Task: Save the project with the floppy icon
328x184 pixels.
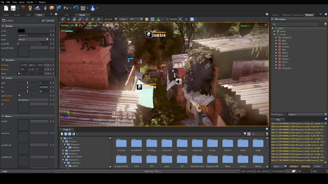Action: pos(13,8)
